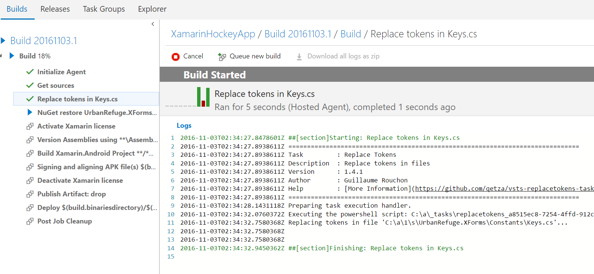Click log line 6 Author Guillaume Rouchon

(294, 181)
